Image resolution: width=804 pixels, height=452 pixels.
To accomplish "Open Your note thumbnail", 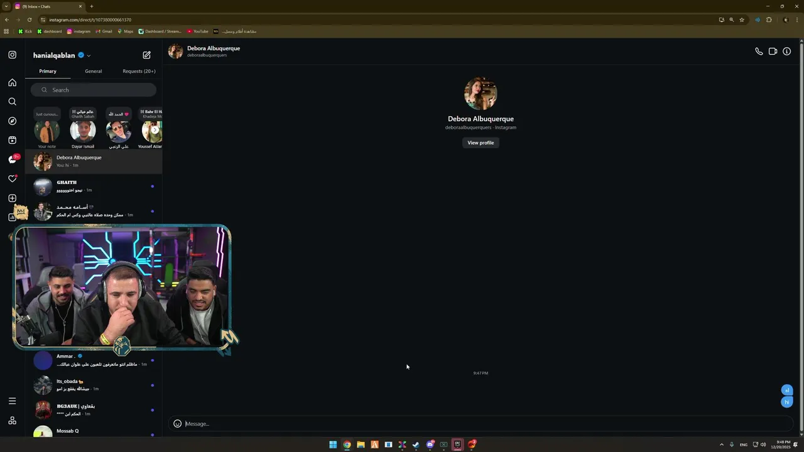I will tap(47, 131).
